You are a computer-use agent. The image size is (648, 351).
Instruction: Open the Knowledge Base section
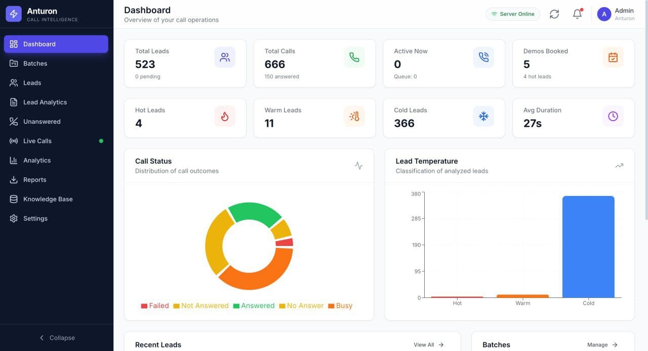[48, 199]
